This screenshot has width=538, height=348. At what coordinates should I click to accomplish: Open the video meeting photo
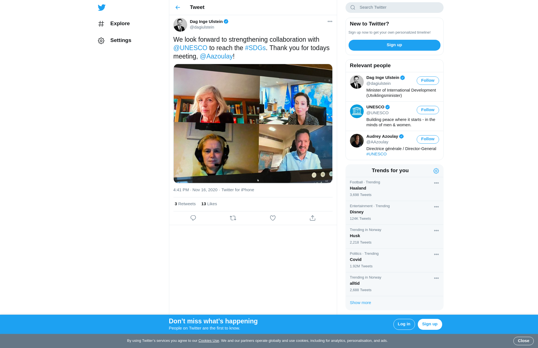click(253, 123)
